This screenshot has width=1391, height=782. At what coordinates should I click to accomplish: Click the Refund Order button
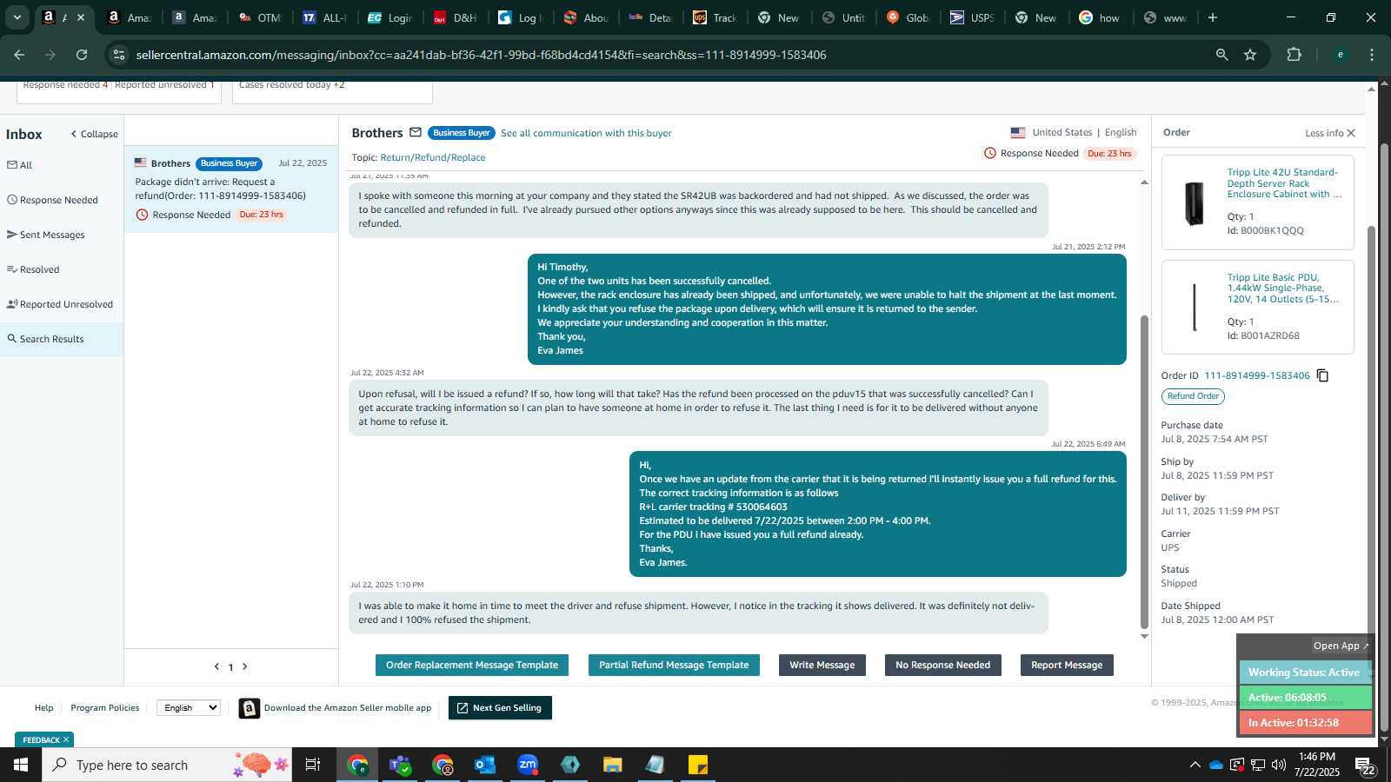point(1193,396)
